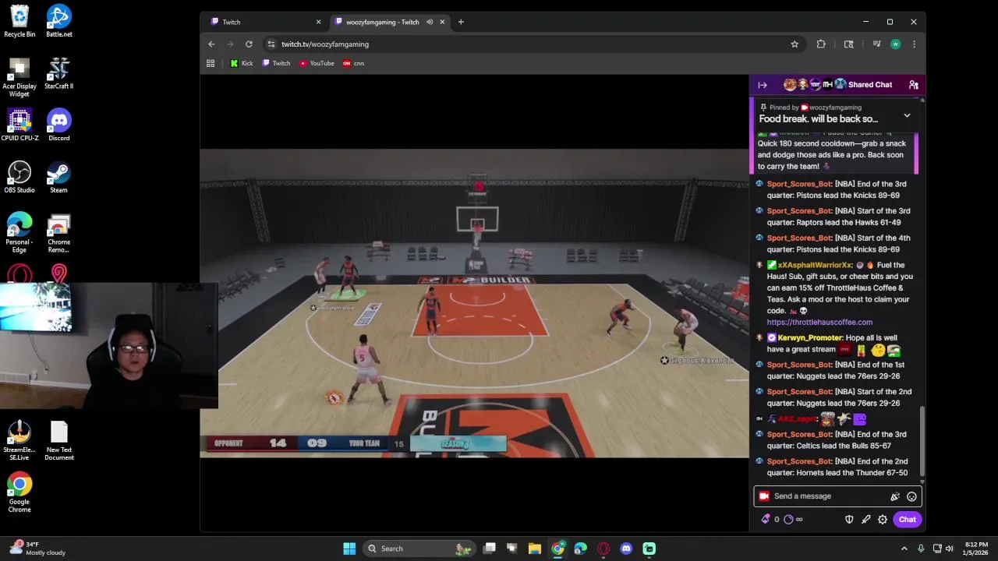The width and height of the screenshot is (998, 561).
Task: Send message with the purple Chat button
Action: click(x=907, y=520)
